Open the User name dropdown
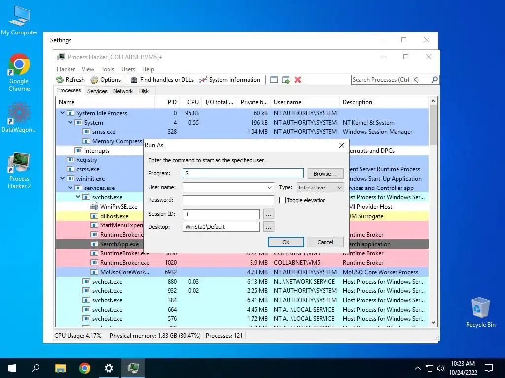Viewport: 505px width, 378px height. pos(270,188)
